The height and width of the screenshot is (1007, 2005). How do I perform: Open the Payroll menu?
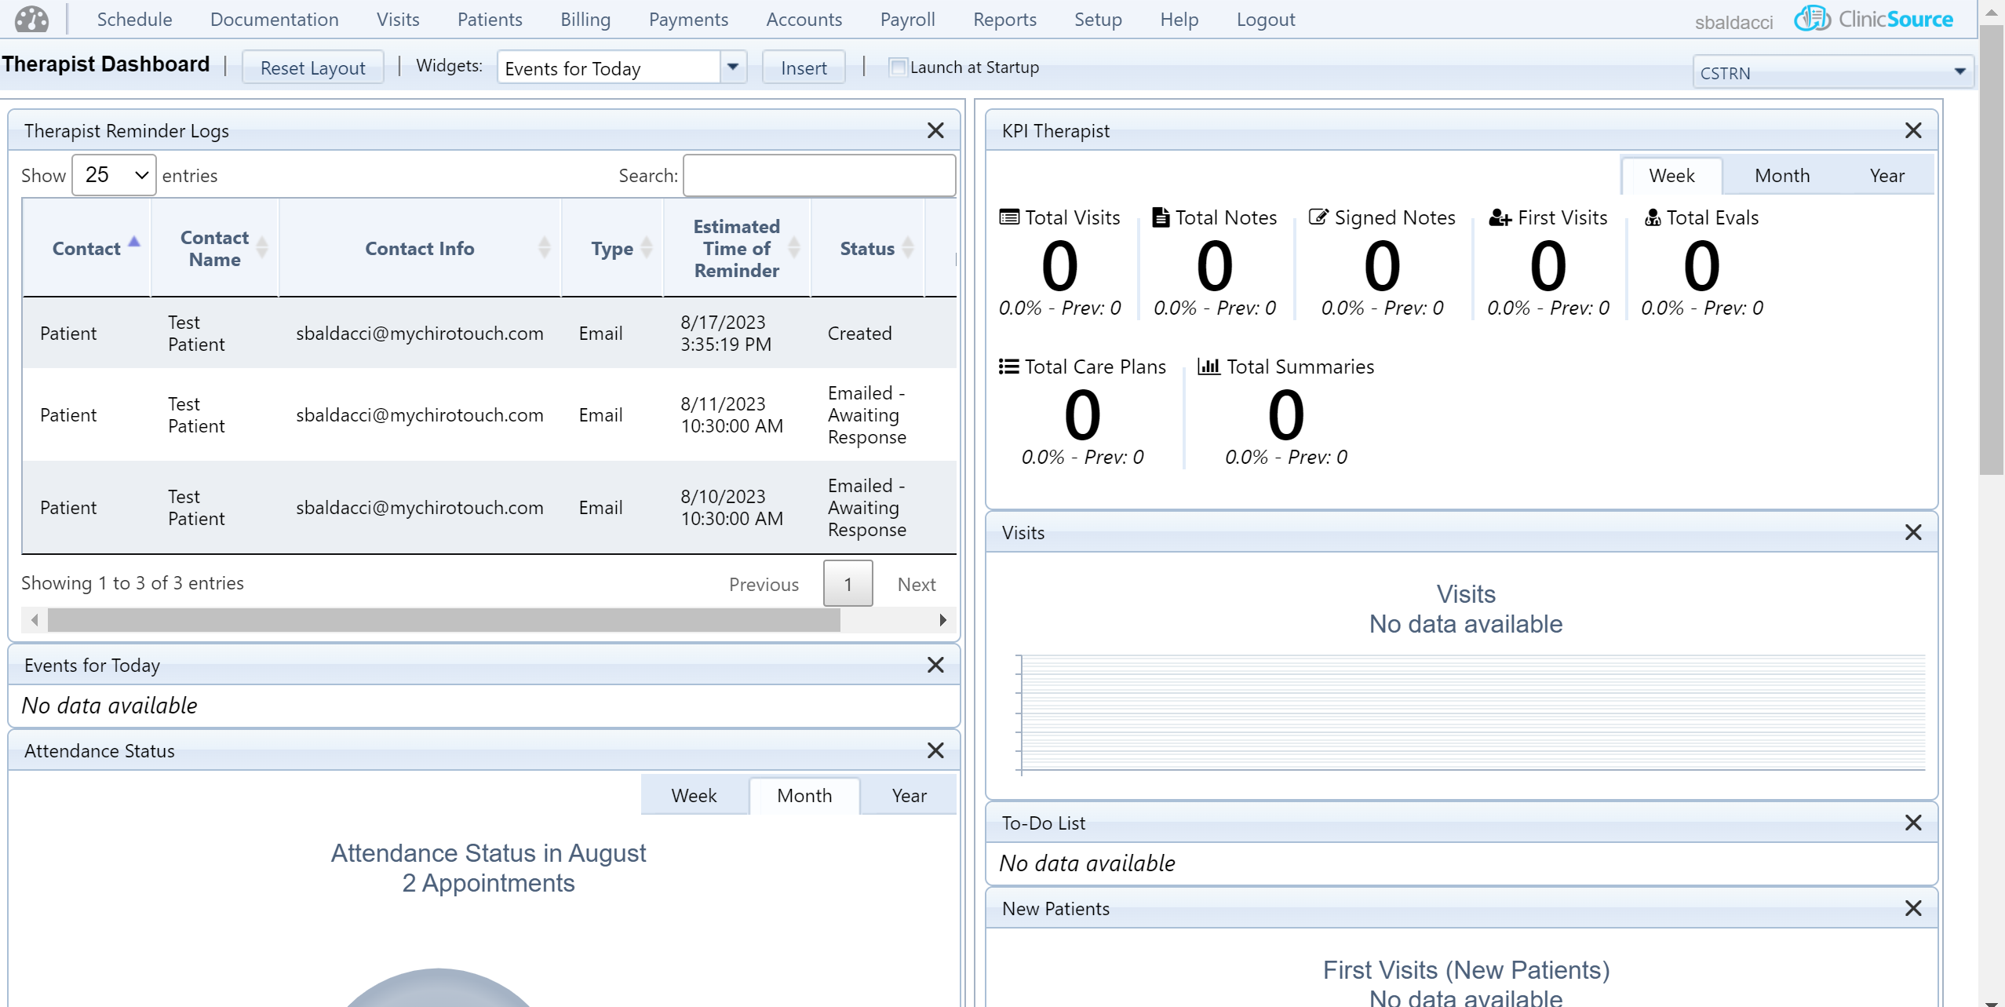tap(907, 19)
